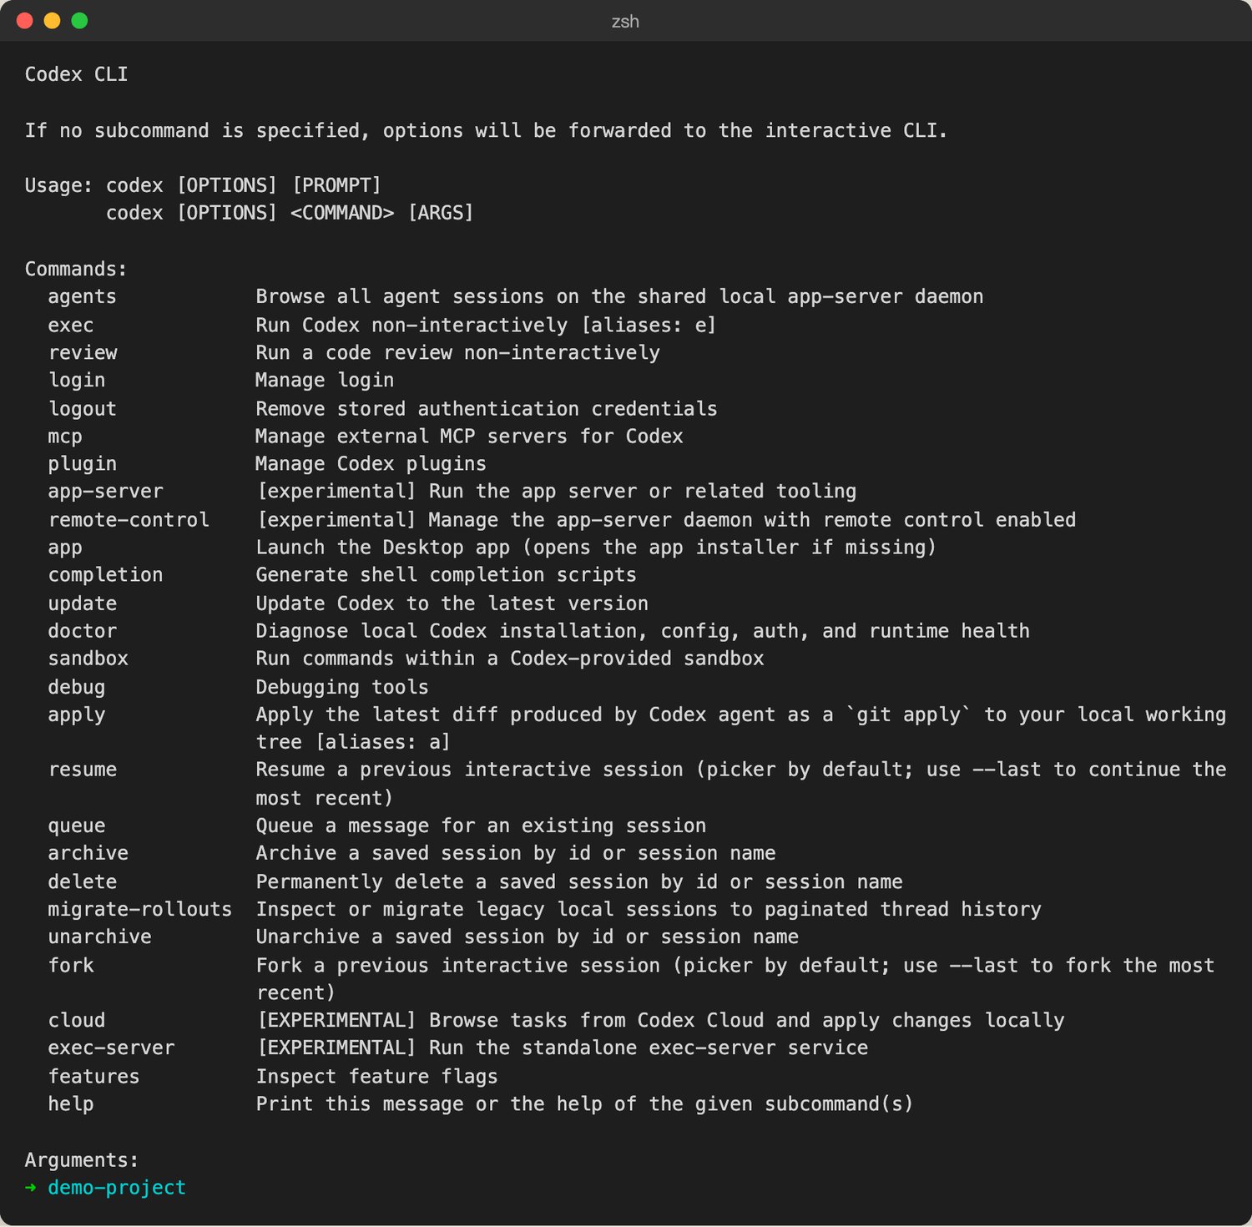The width and height of the screenshot is (1252, 1227).
Task: Click the 'sandbox' command name
Action: coord(88,659)
